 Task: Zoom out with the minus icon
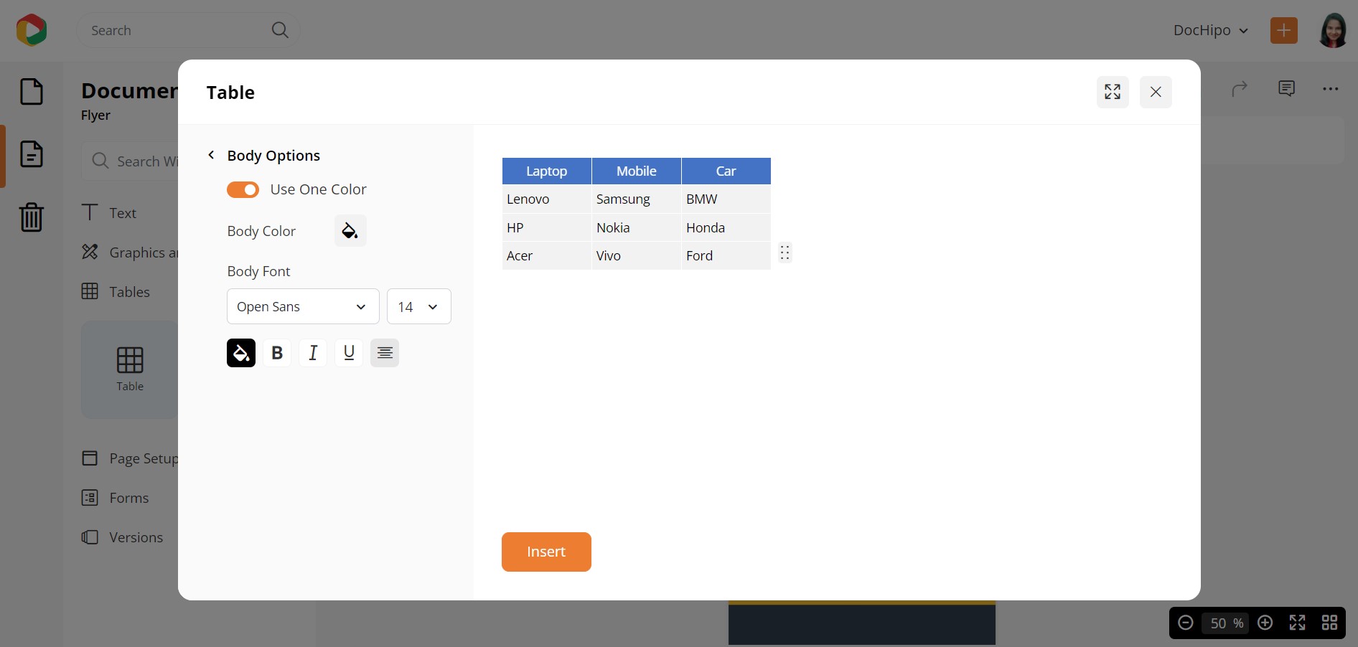click(1186, 623)
